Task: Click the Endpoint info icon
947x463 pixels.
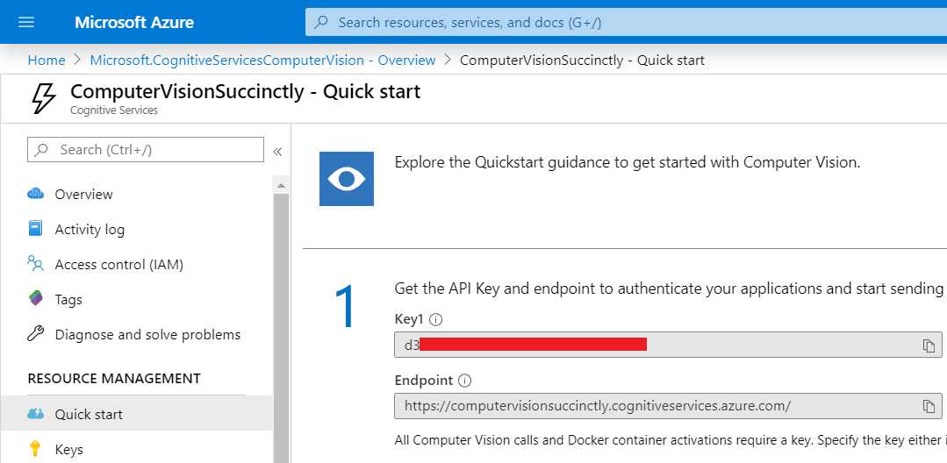Action: [x=464, y=381]
